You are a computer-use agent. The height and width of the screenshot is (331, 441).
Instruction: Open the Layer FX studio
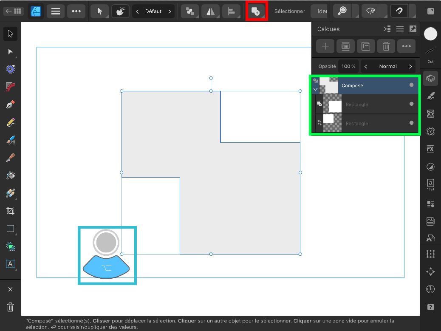pos(431,149)
